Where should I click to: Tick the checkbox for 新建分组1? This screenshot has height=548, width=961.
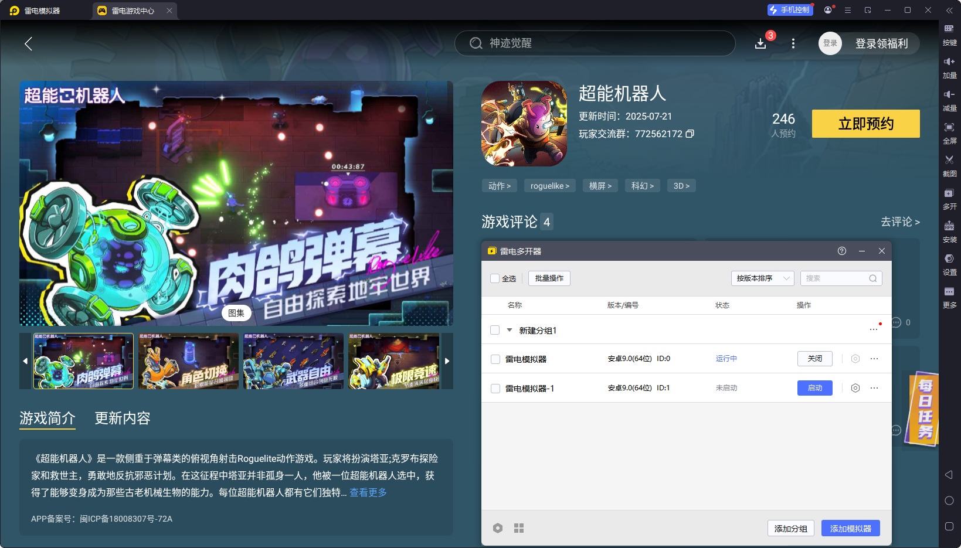(495, 330)
